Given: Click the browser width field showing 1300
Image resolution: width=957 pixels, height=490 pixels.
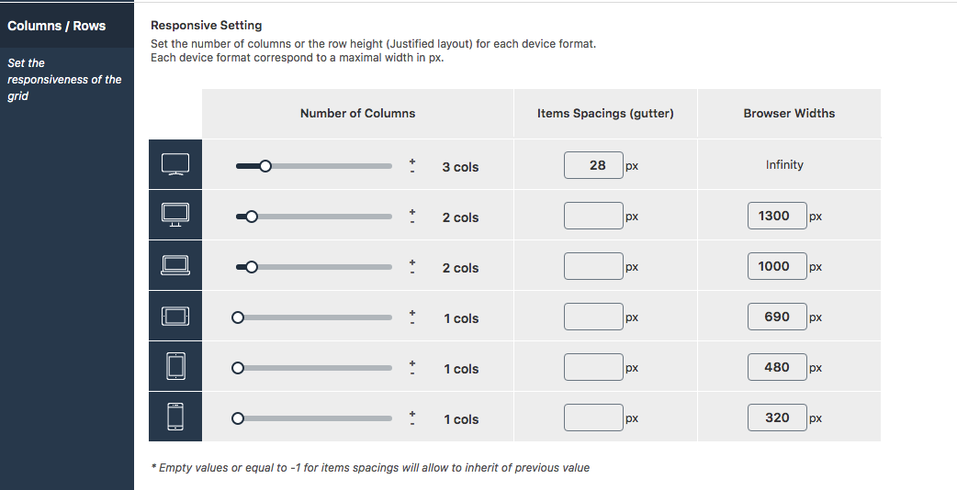Looking at the screenshot, I should [777, 216].
